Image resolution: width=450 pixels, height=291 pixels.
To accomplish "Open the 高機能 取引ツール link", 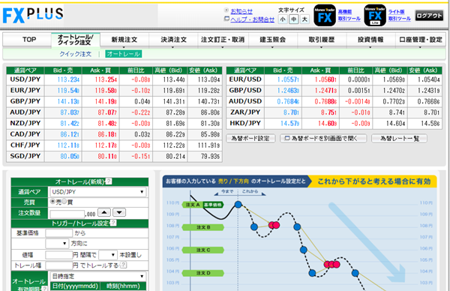I will [x=349, y=15].
